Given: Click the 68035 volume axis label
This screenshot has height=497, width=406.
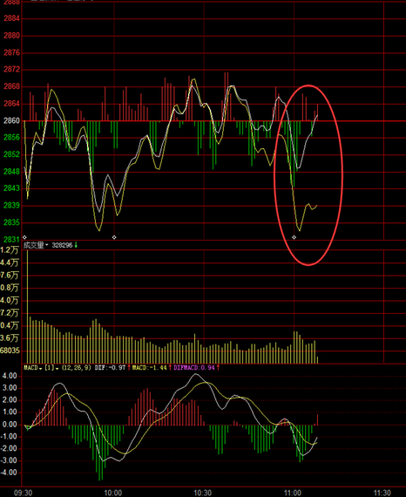Looking at the screenshot, I should pos(10,351).
